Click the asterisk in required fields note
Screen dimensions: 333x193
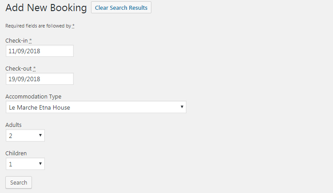(x=73, y=26)
